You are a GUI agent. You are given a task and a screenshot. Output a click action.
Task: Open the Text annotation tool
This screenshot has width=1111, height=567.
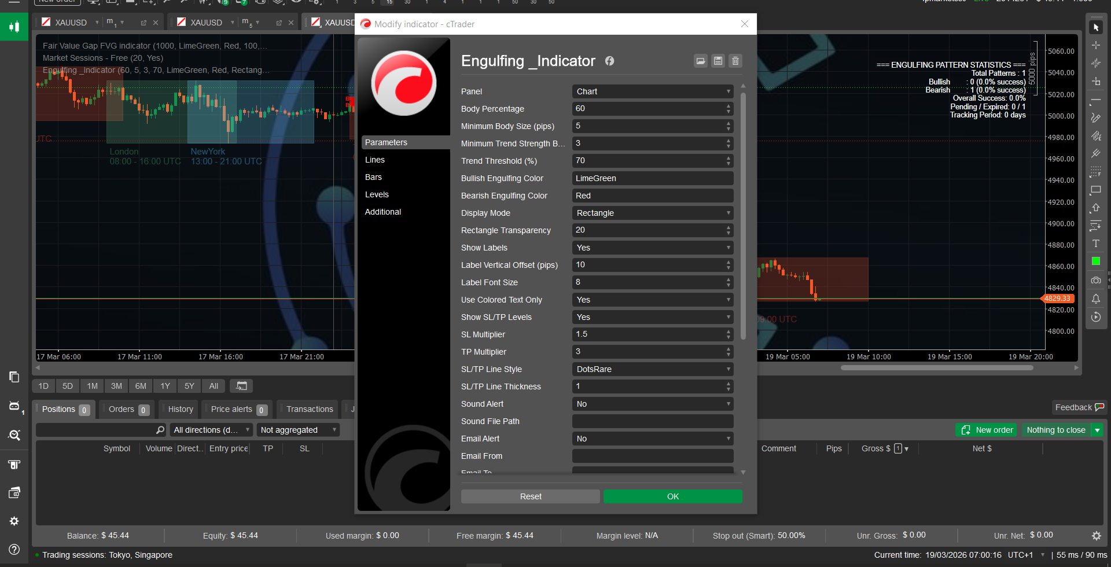1096,244
